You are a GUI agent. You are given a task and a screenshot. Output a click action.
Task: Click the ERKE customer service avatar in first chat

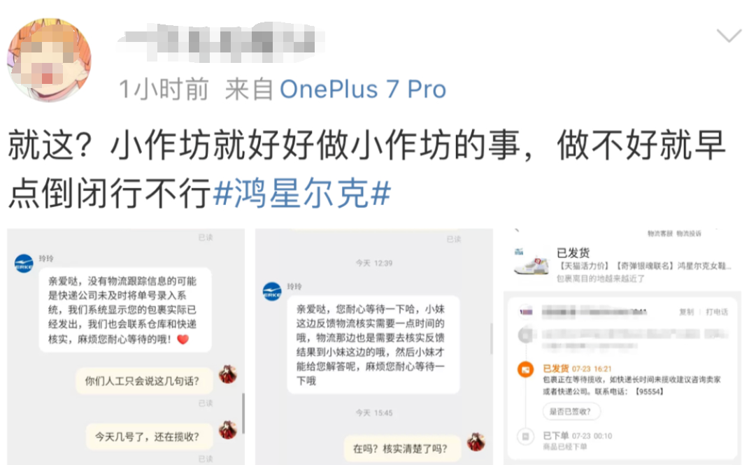(24, 264)
